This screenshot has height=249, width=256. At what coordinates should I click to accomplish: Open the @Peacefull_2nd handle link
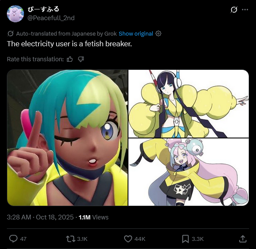[51, 18]
